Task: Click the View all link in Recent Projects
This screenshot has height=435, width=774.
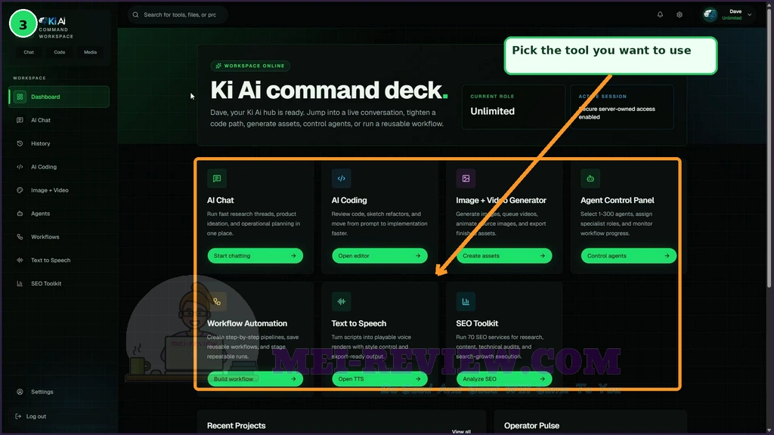Action: (461, 431)
